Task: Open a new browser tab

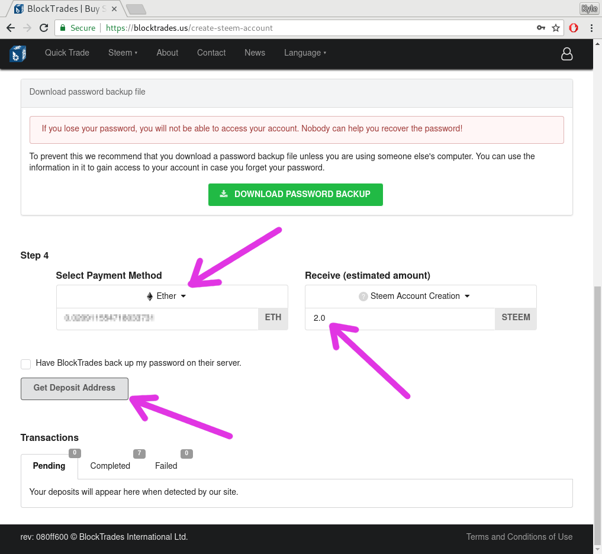Action: point(136,9)
